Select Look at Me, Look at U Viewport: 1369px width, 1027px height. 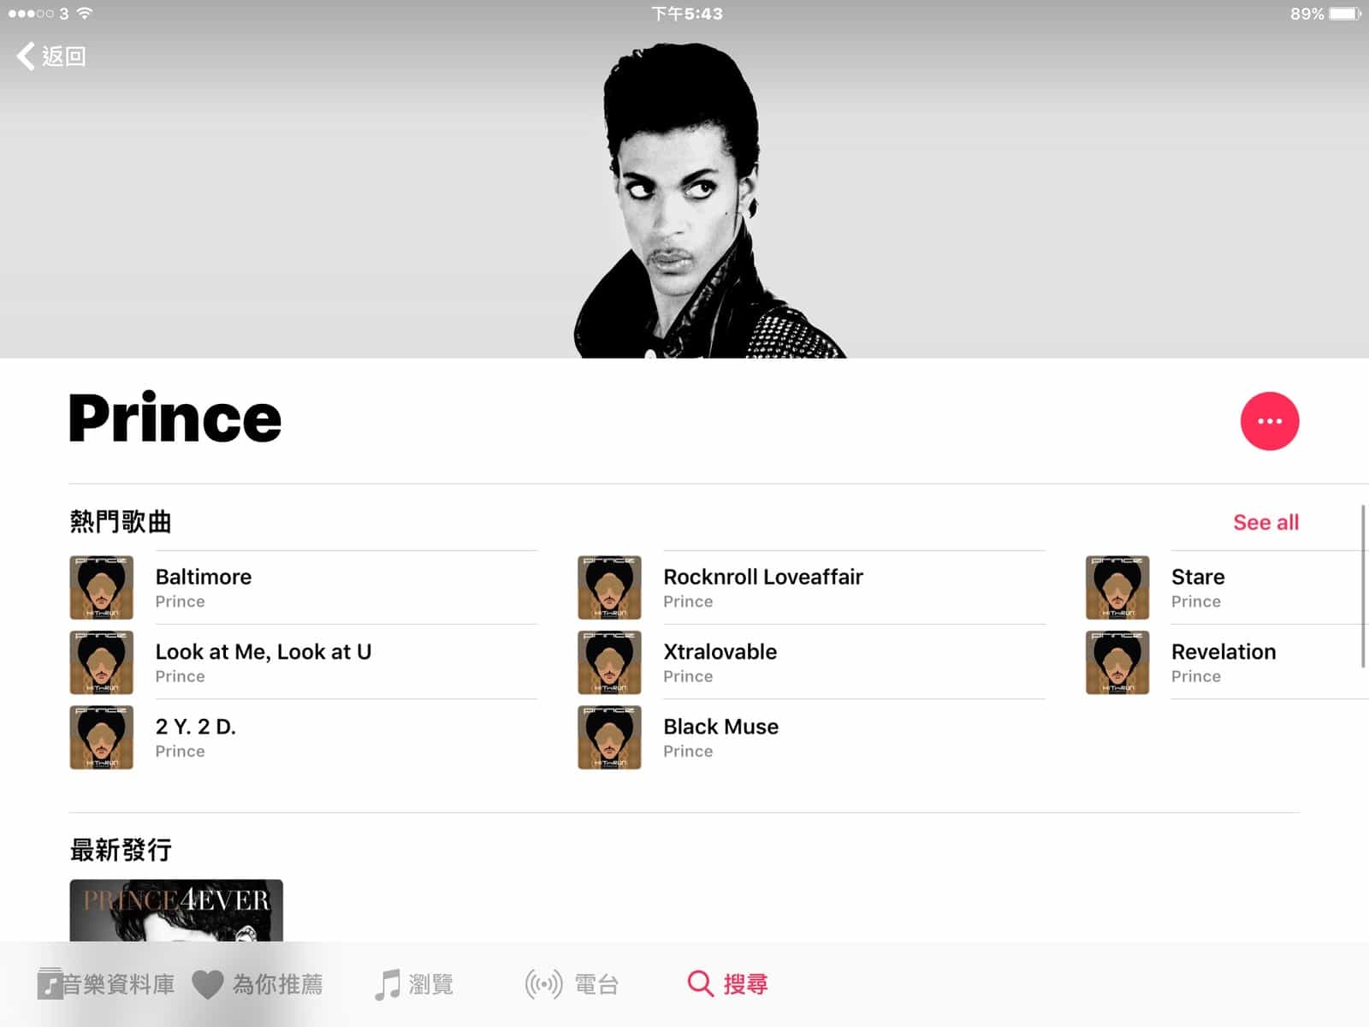(263, 652)
